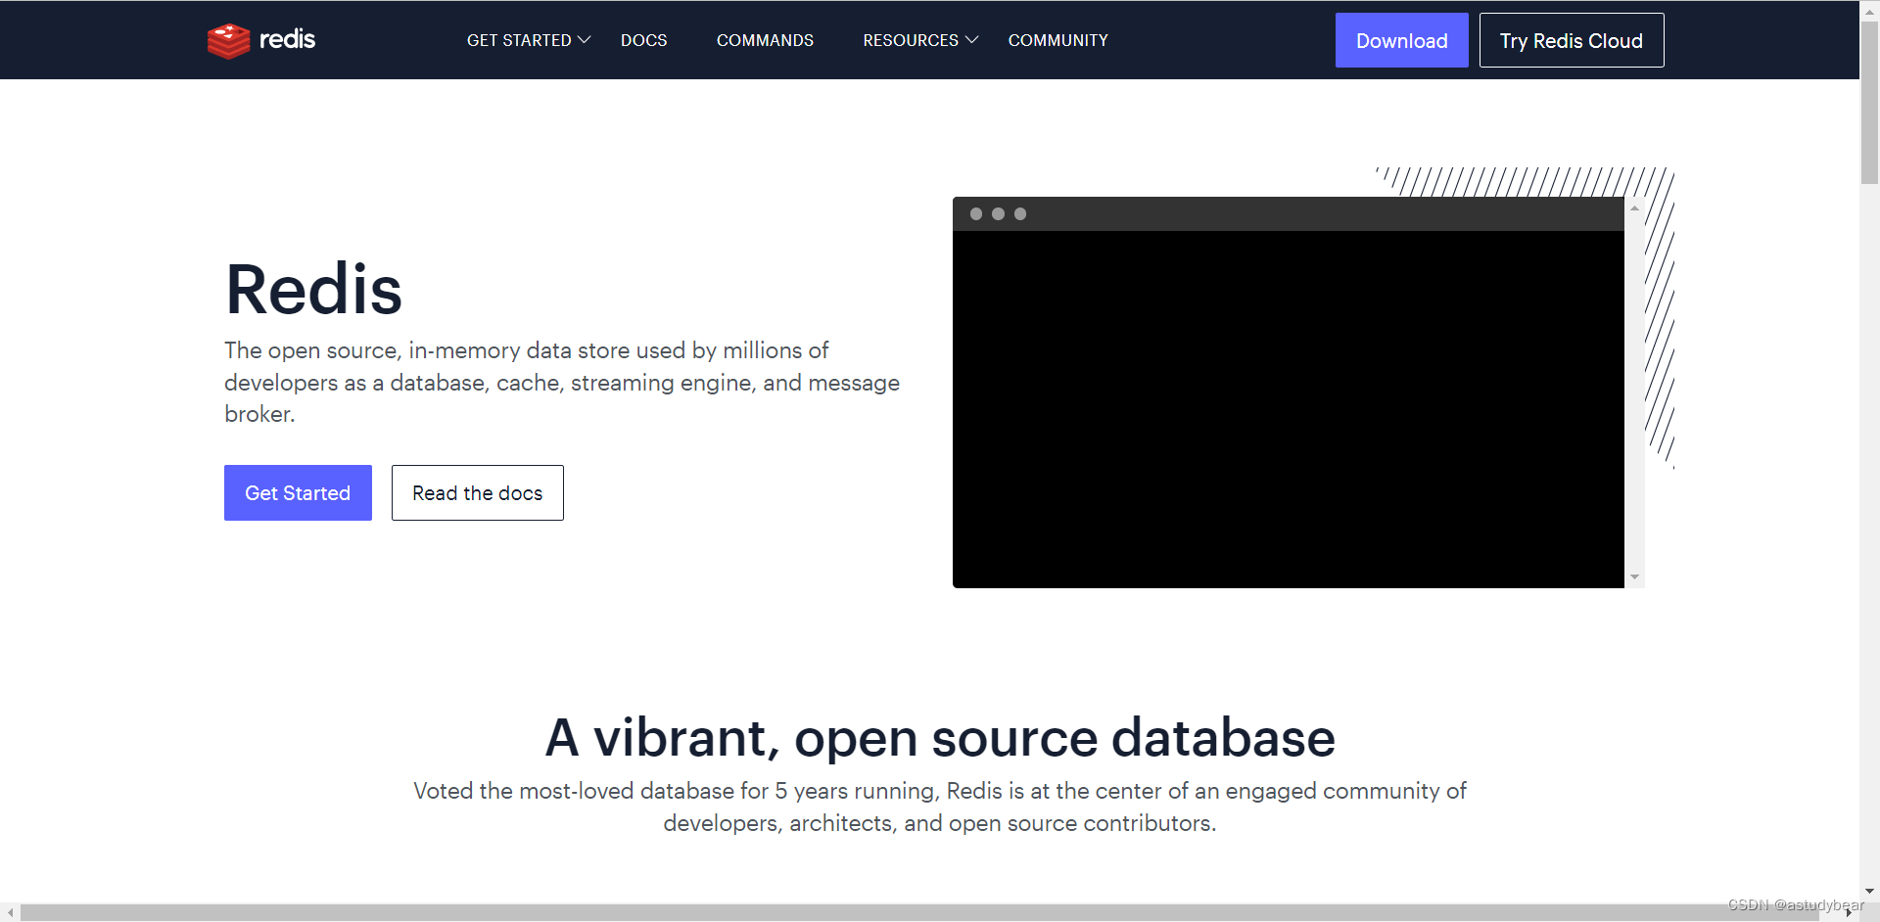1880x922 pixels.
Task: Click 'A vibrant, open source database' heading
Action: pyautogui.click(x=940, y=737)
